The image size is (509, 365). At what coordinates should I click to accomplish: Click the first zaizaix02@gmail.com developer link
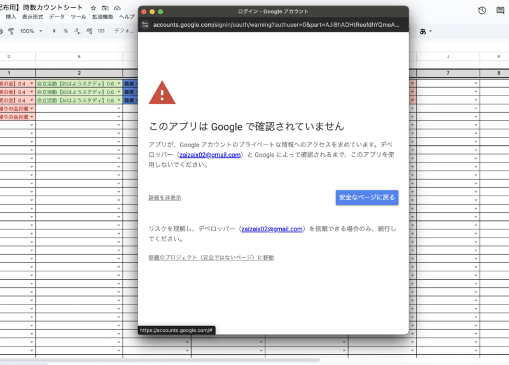coord(209,155)
